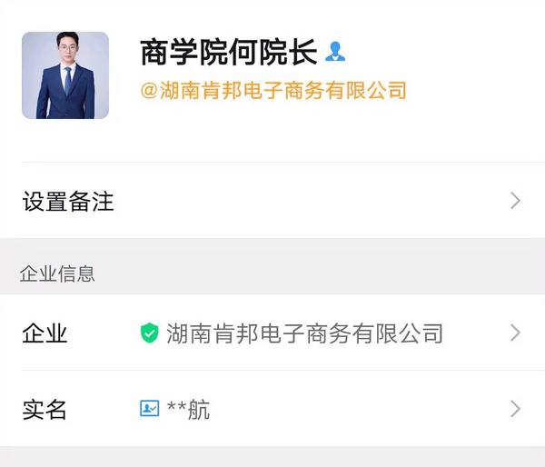Screen dimensions: 545x467
Task: Tap the 企业 label
Action: [x=45, y=333]
